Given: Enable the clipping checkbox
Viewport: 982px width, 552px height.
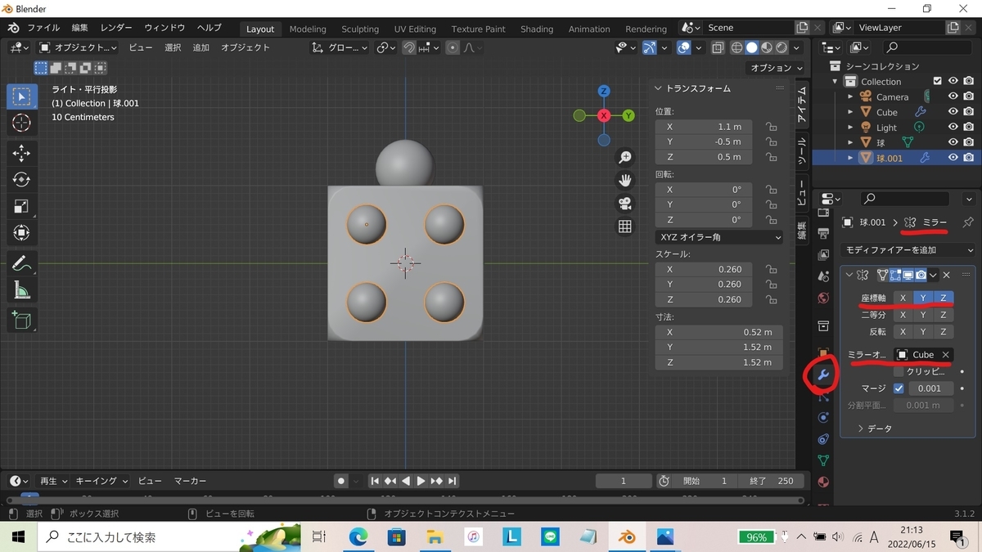Looking at the screenshot, I should tap(899, 371).
